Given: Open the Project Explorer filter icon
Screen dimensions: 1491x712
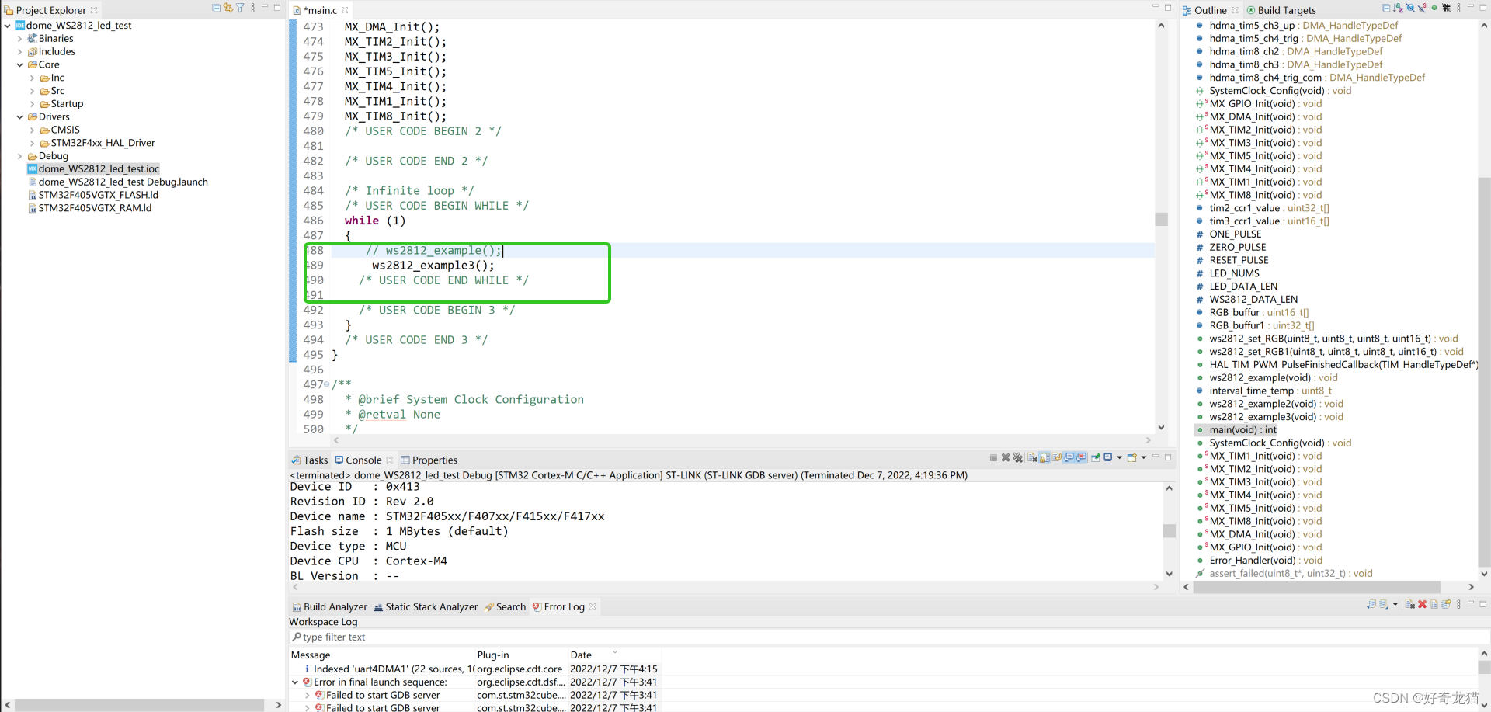Looking at the screenshot, I should (240, 9).
